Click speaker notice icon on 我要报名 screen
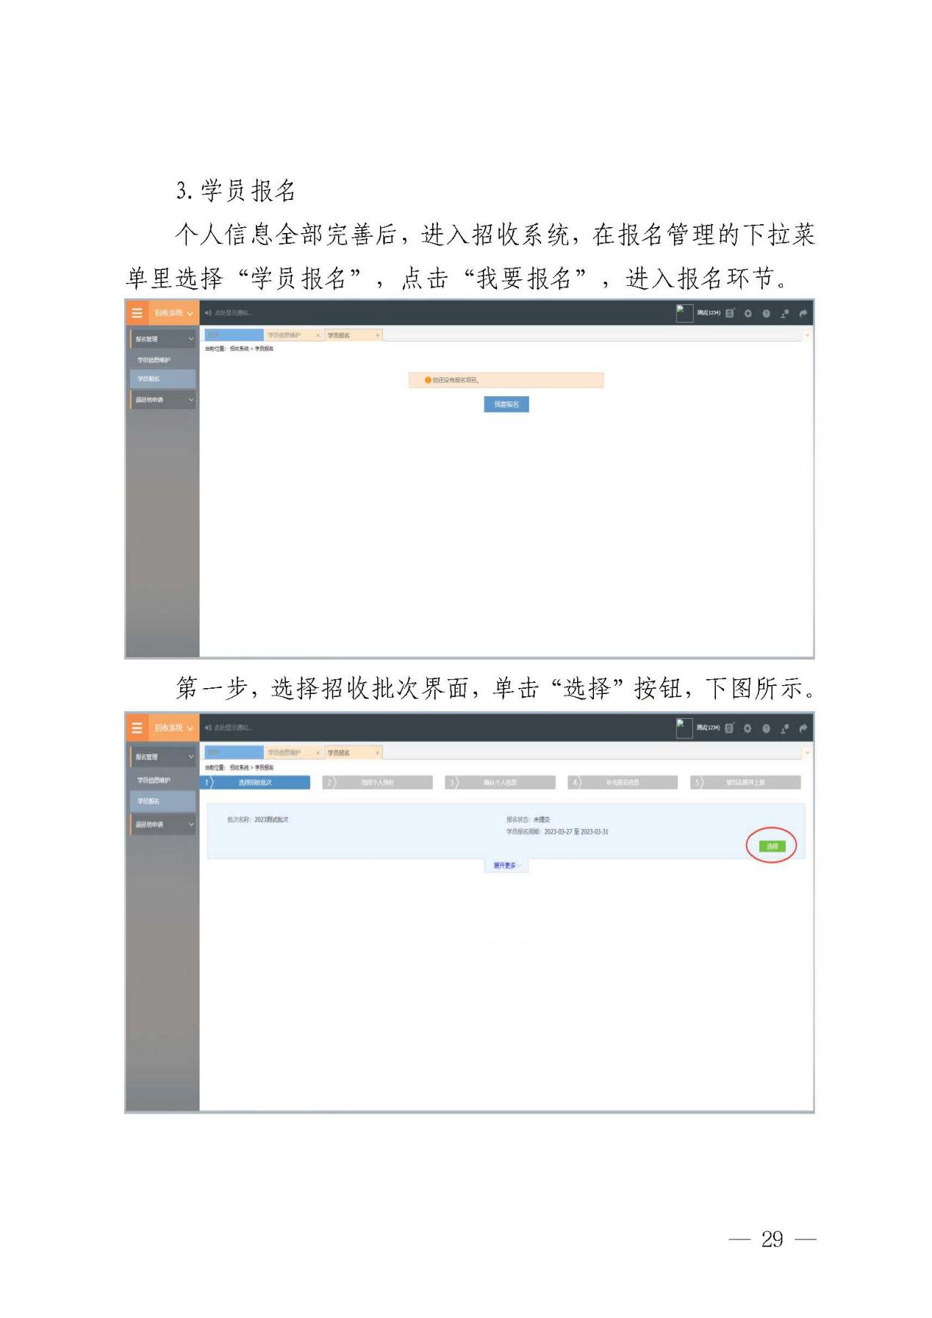Viewport: 932px width, 1318px height. pyautogui.click(x=208, y=313)
